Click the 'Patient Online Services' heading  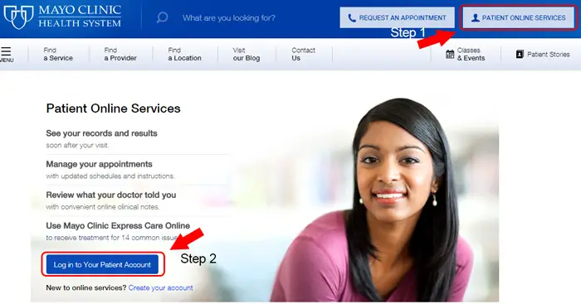113,109
